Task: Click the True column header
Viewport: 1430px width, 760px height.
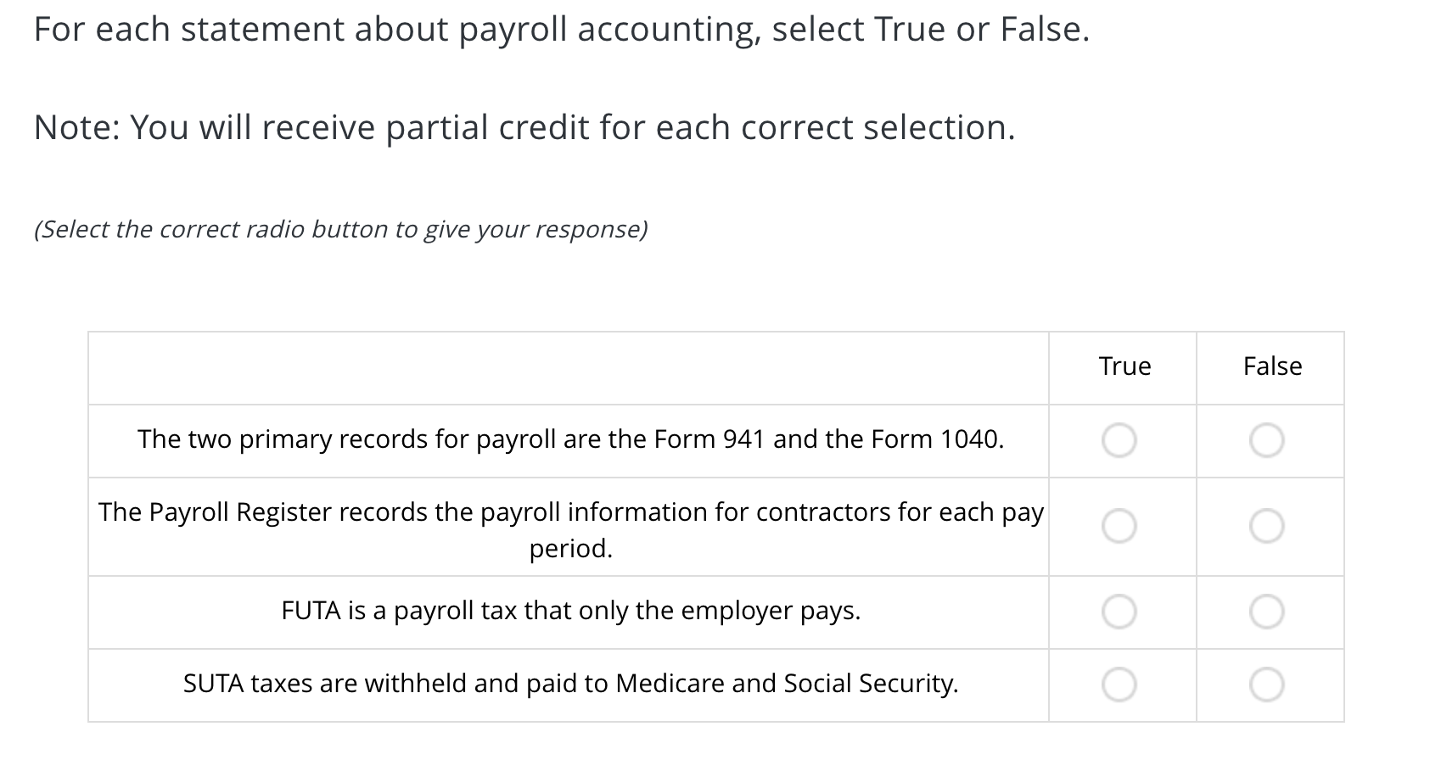Action: (x=1124, y=366)
